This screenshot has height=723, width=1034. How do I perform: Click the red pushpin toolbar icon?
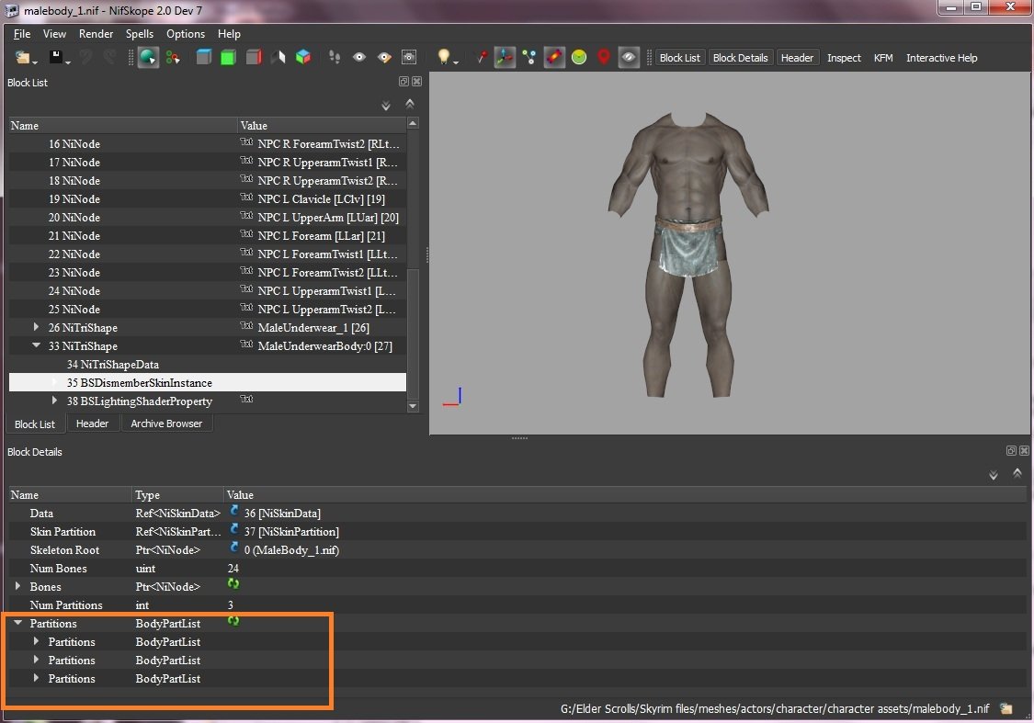[x=482, y=57]
